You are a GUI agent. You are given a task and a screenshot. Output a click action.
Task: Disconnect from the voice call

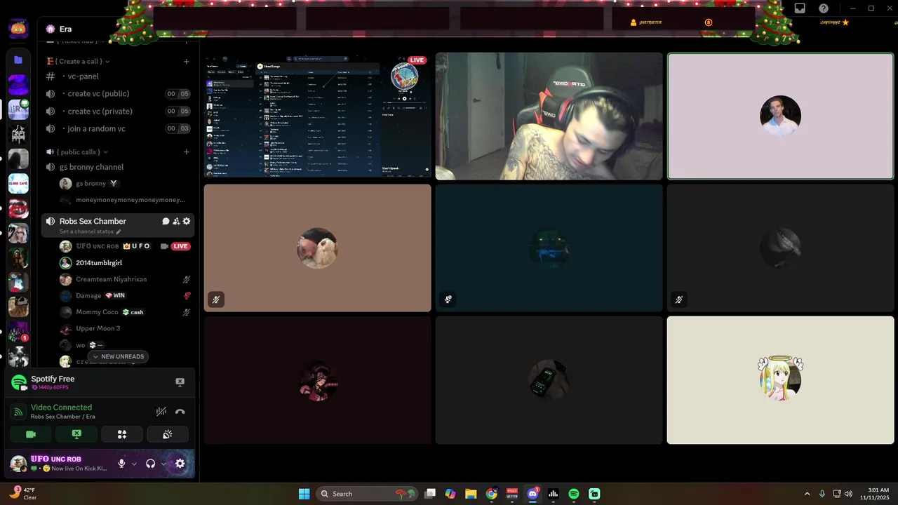180,412
